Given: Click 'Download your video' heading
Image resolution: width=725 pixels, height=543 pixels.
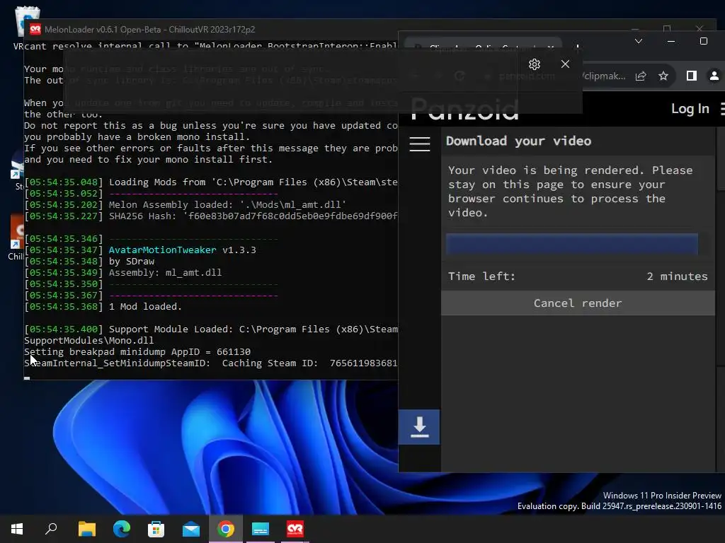Looking at the screenshot, I should [x=518, y=141].
